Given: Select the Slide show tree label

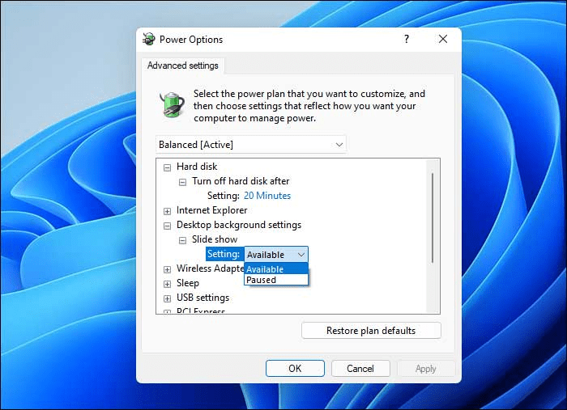Looking at the screenshot, I should click(x=215, y=239).
